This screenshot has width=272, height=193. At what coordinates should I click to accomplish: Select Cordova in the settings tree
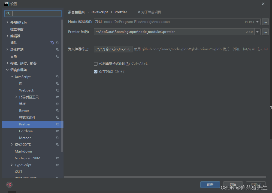pyautogui.click(x=26, y=131)
